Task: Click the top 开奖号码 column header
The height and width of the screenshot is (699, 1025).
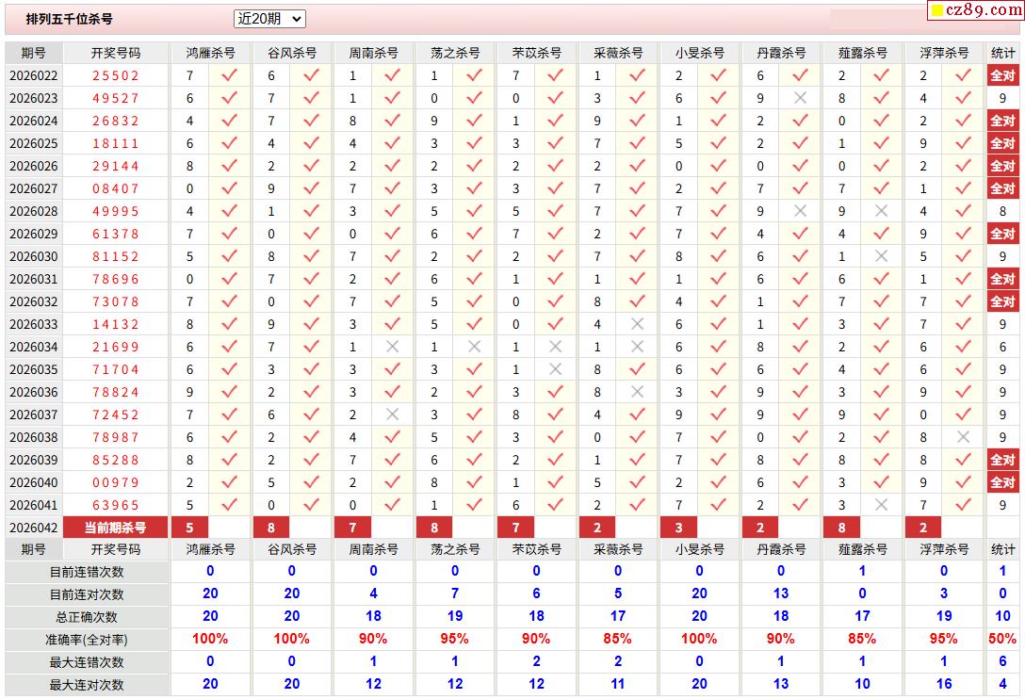Action: tap(115, 53)
